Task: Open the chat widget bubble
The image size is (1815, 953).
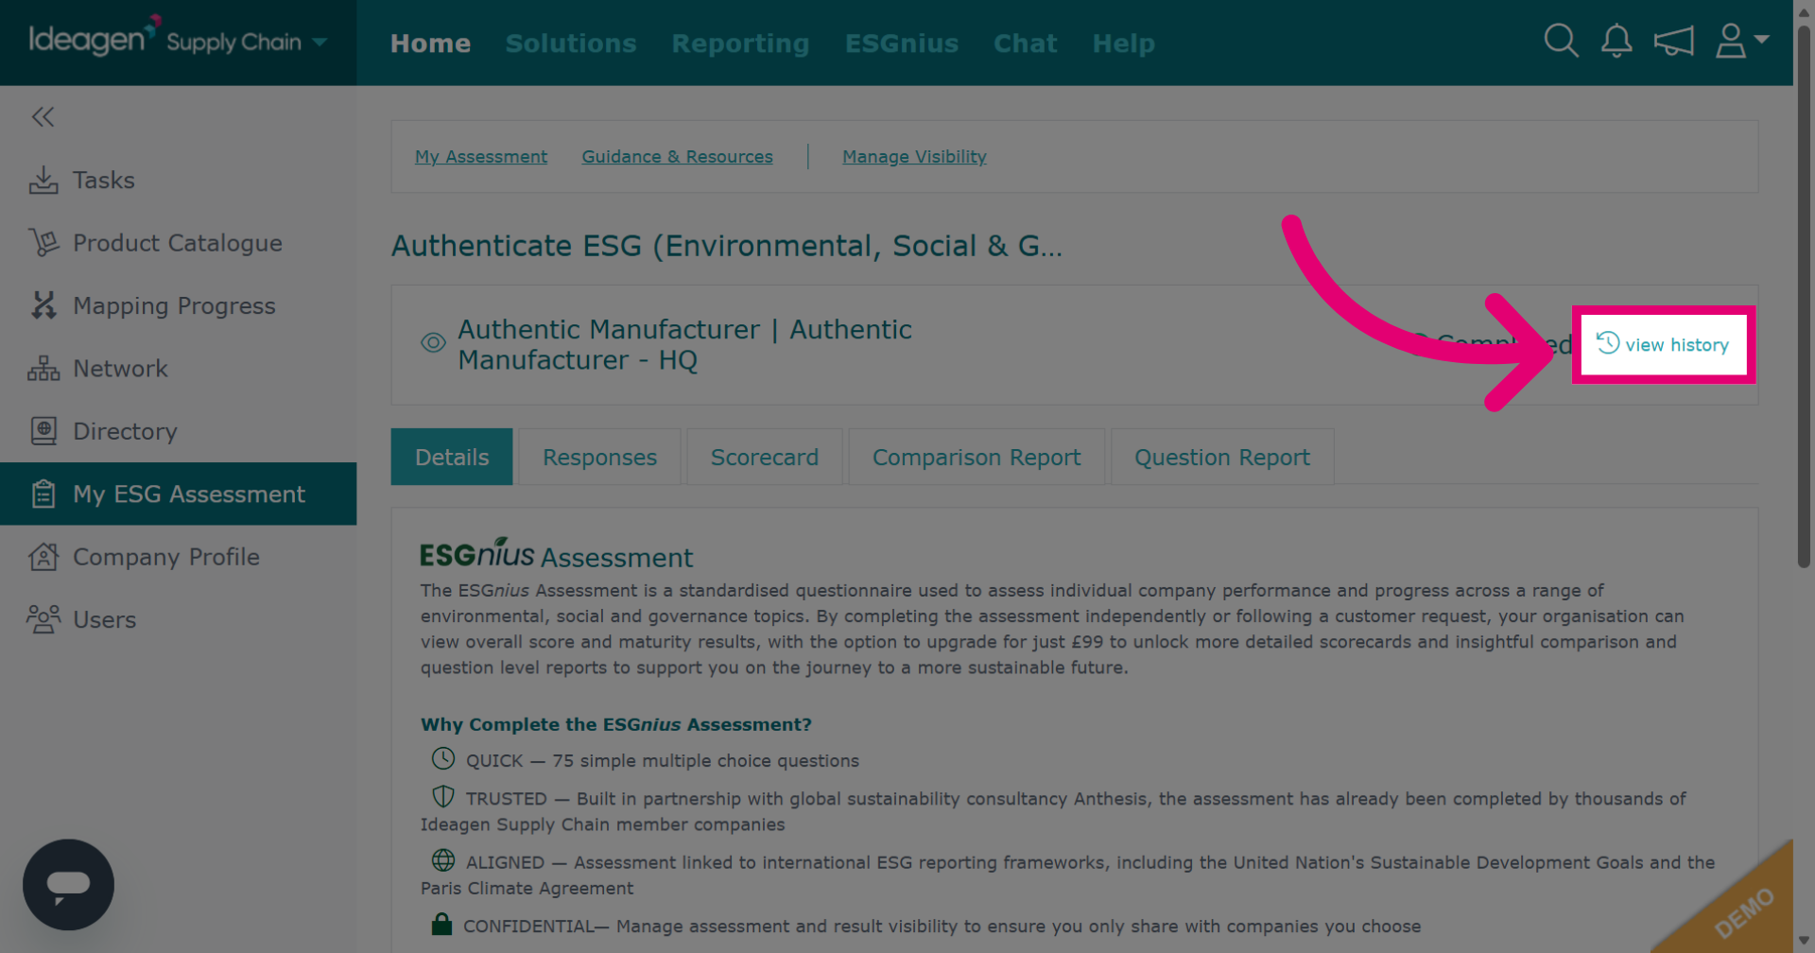Action: tap(68, 885)
